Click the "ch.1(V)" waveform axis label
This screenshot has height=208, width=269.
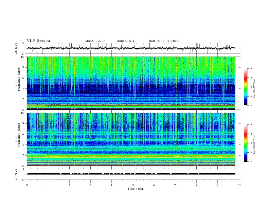[16, 48]
